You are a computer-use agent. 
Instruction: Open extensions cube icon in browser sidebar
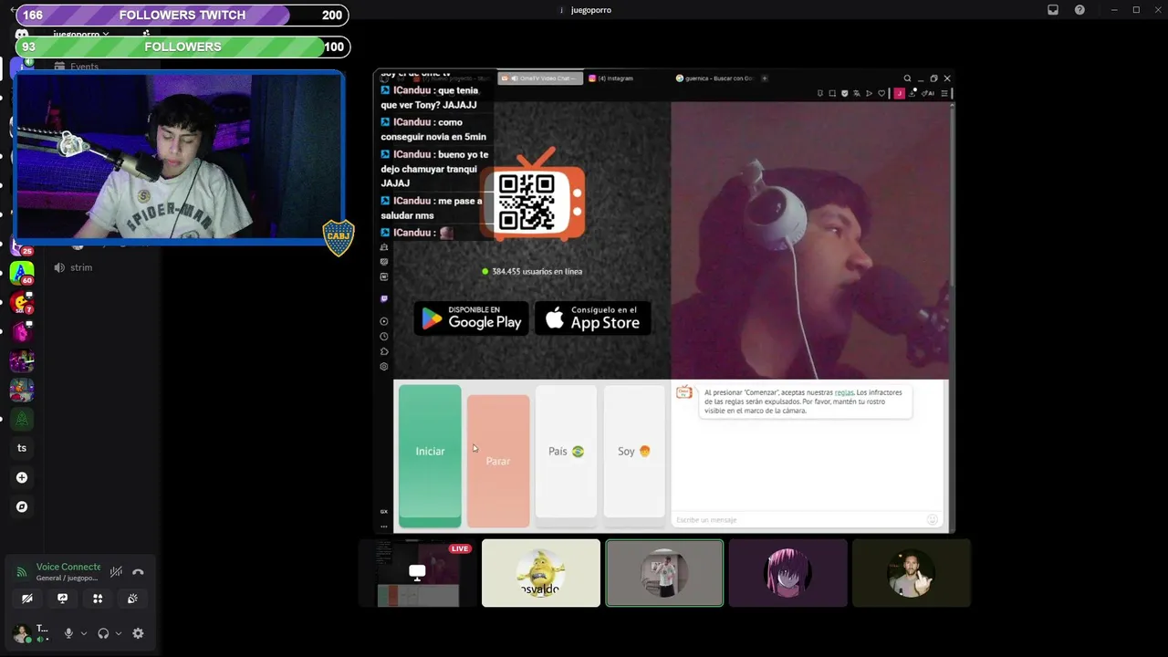click(384, 351)
